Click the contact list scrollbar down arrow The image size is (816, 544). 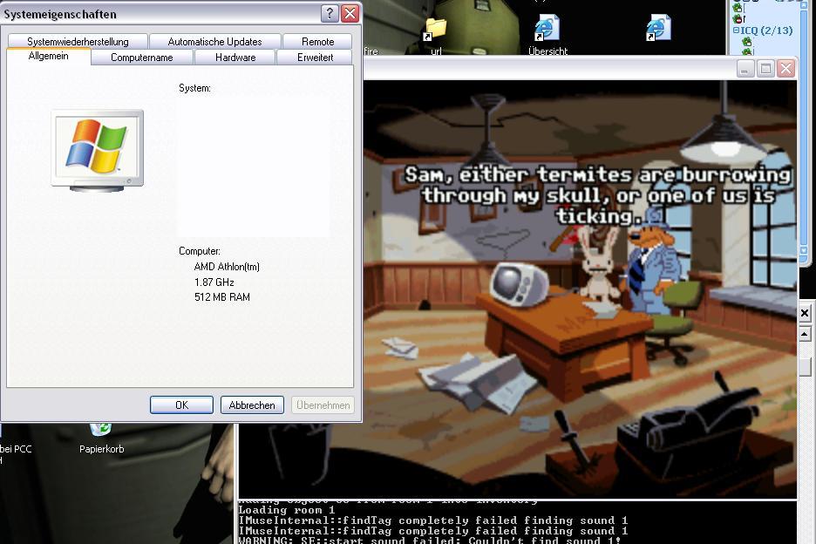804,251
